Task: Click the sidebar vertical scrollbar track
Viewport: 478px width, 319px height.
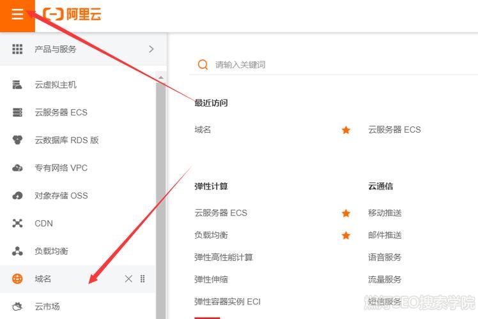Action: (160, 201)
